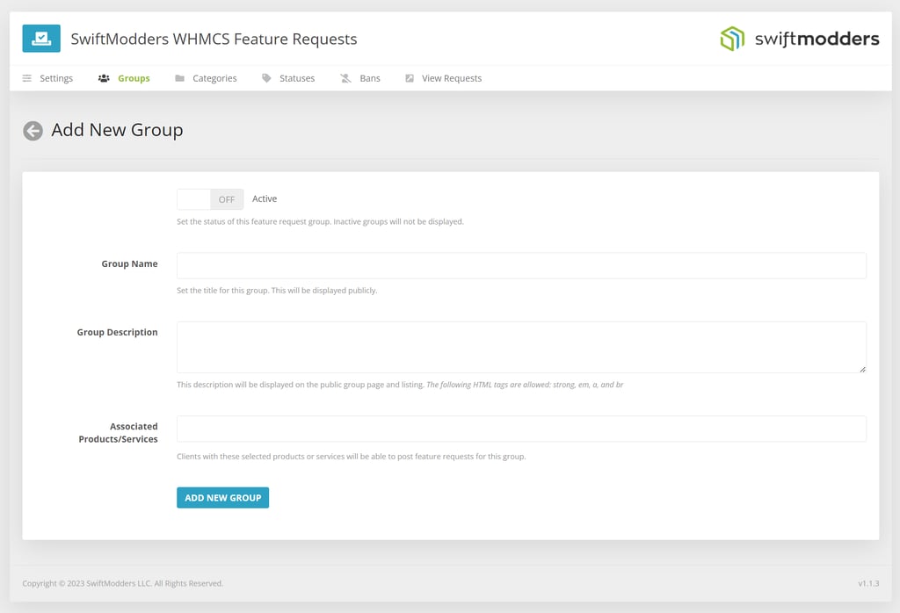Image resolution: width=900 pixels, height=613 pixels.
Task: Switch to the Statuses tab
Action: [x=288, y=78]
